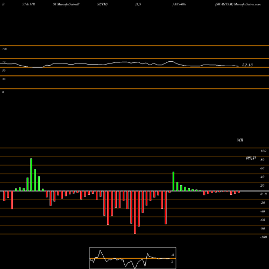
Task: Click the RSI axis label 30
Action: point(4,79)
